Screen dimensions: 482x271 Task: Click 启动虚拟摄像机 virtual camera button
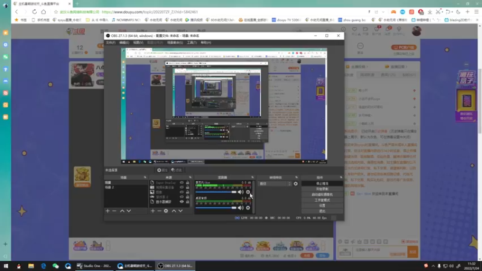322,195
